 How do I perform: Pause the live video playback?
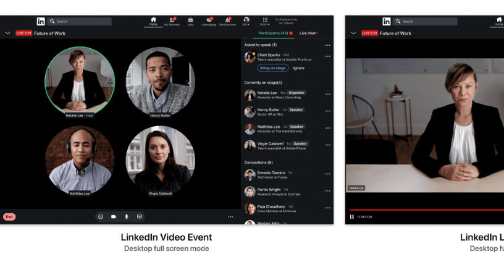coord(351,217)
